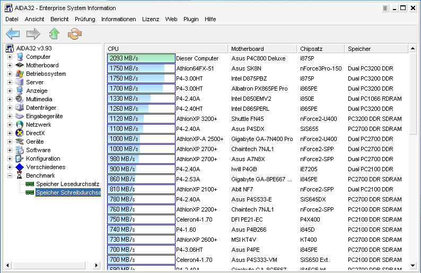Sort by the CPU column header
Screen dimensions: 421x273
coord(166,49)
